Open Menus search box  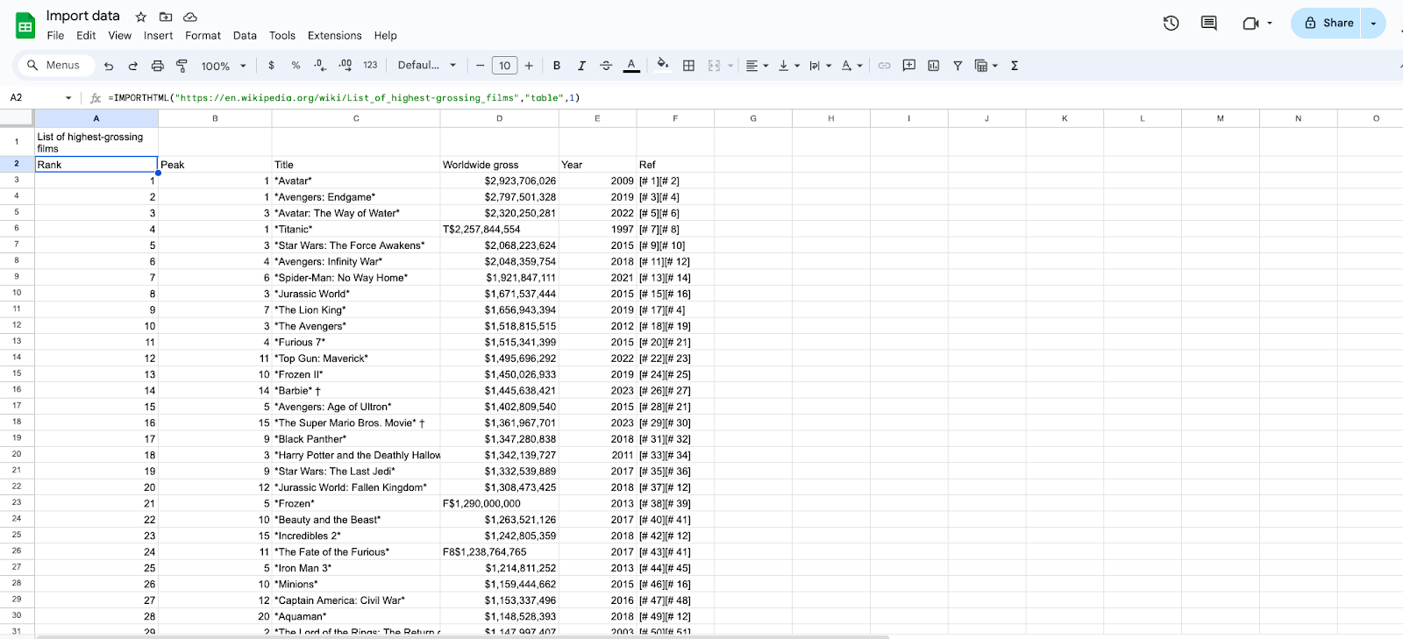54,66
